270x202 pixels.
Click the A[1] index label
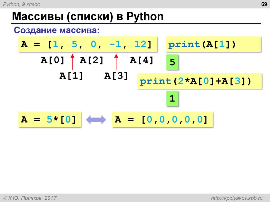tap(71, 75)
